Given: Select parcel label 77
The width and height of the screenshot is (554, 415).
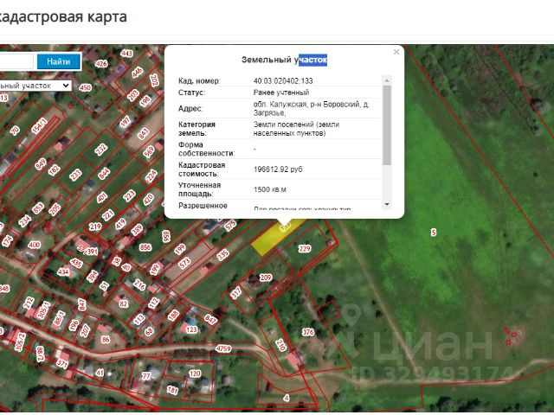Looking at the screenshot, I should pyautogui.click(x=146, y=376).
